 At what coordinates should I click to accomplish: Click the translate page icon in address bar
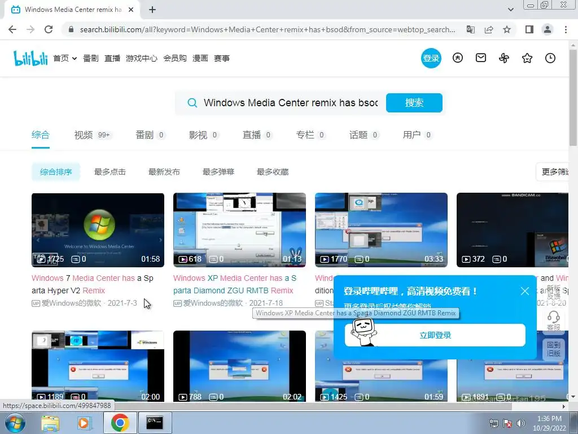(x=470, y=29)
